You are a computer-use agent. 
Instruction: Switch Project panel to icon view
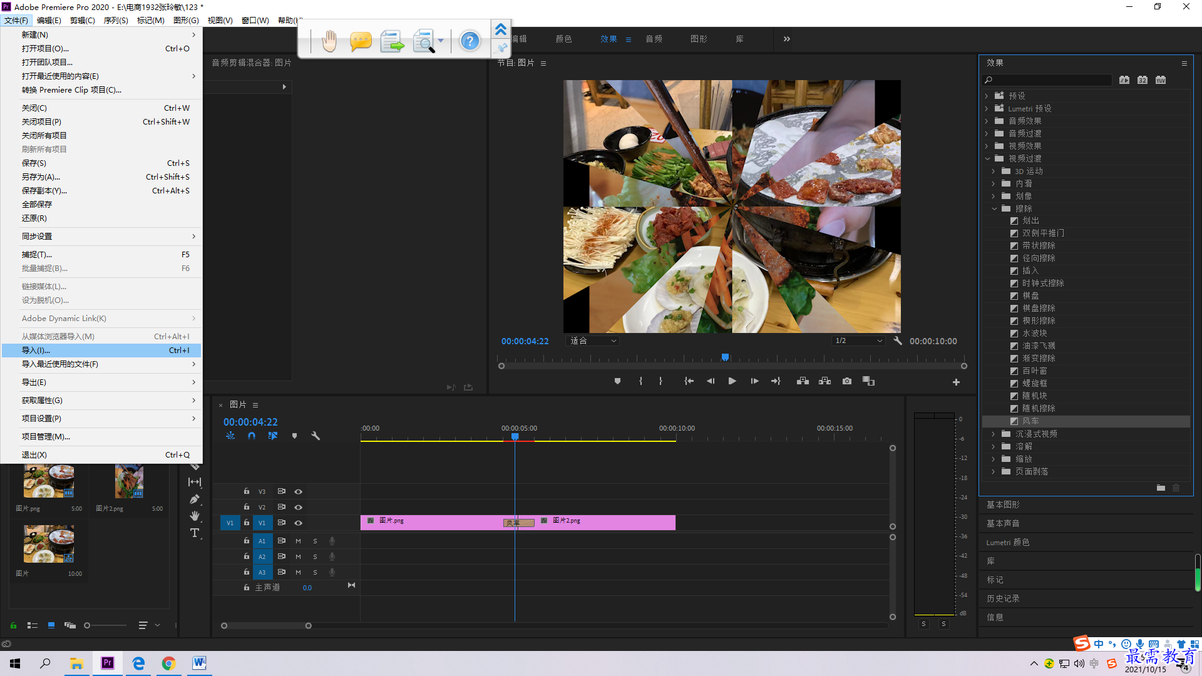point(51,625)
